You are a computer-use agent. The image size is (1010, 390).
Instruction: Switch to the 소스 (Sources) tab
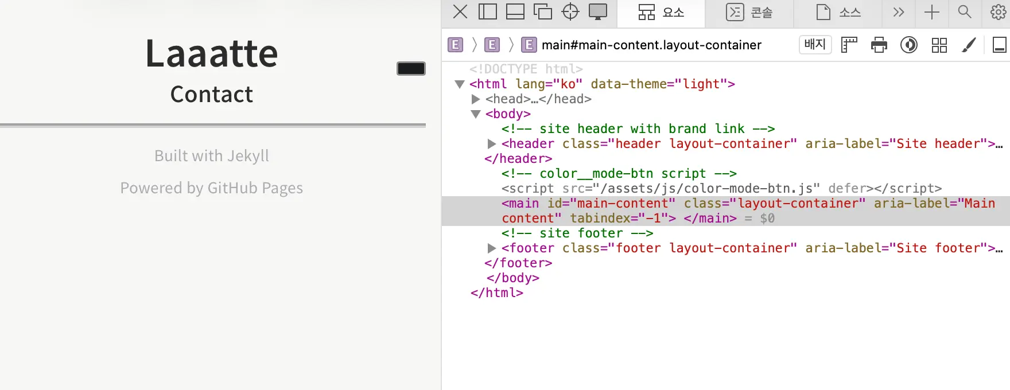click(x=838, y=13)
